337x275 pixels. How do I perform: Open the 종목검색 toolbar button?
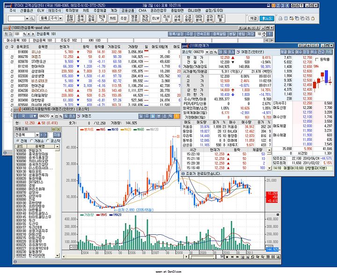coord(81,18)
